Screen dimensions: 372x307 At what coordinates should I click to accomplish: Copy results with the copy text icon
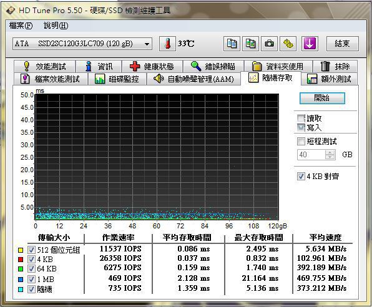[x=232, y=44]
